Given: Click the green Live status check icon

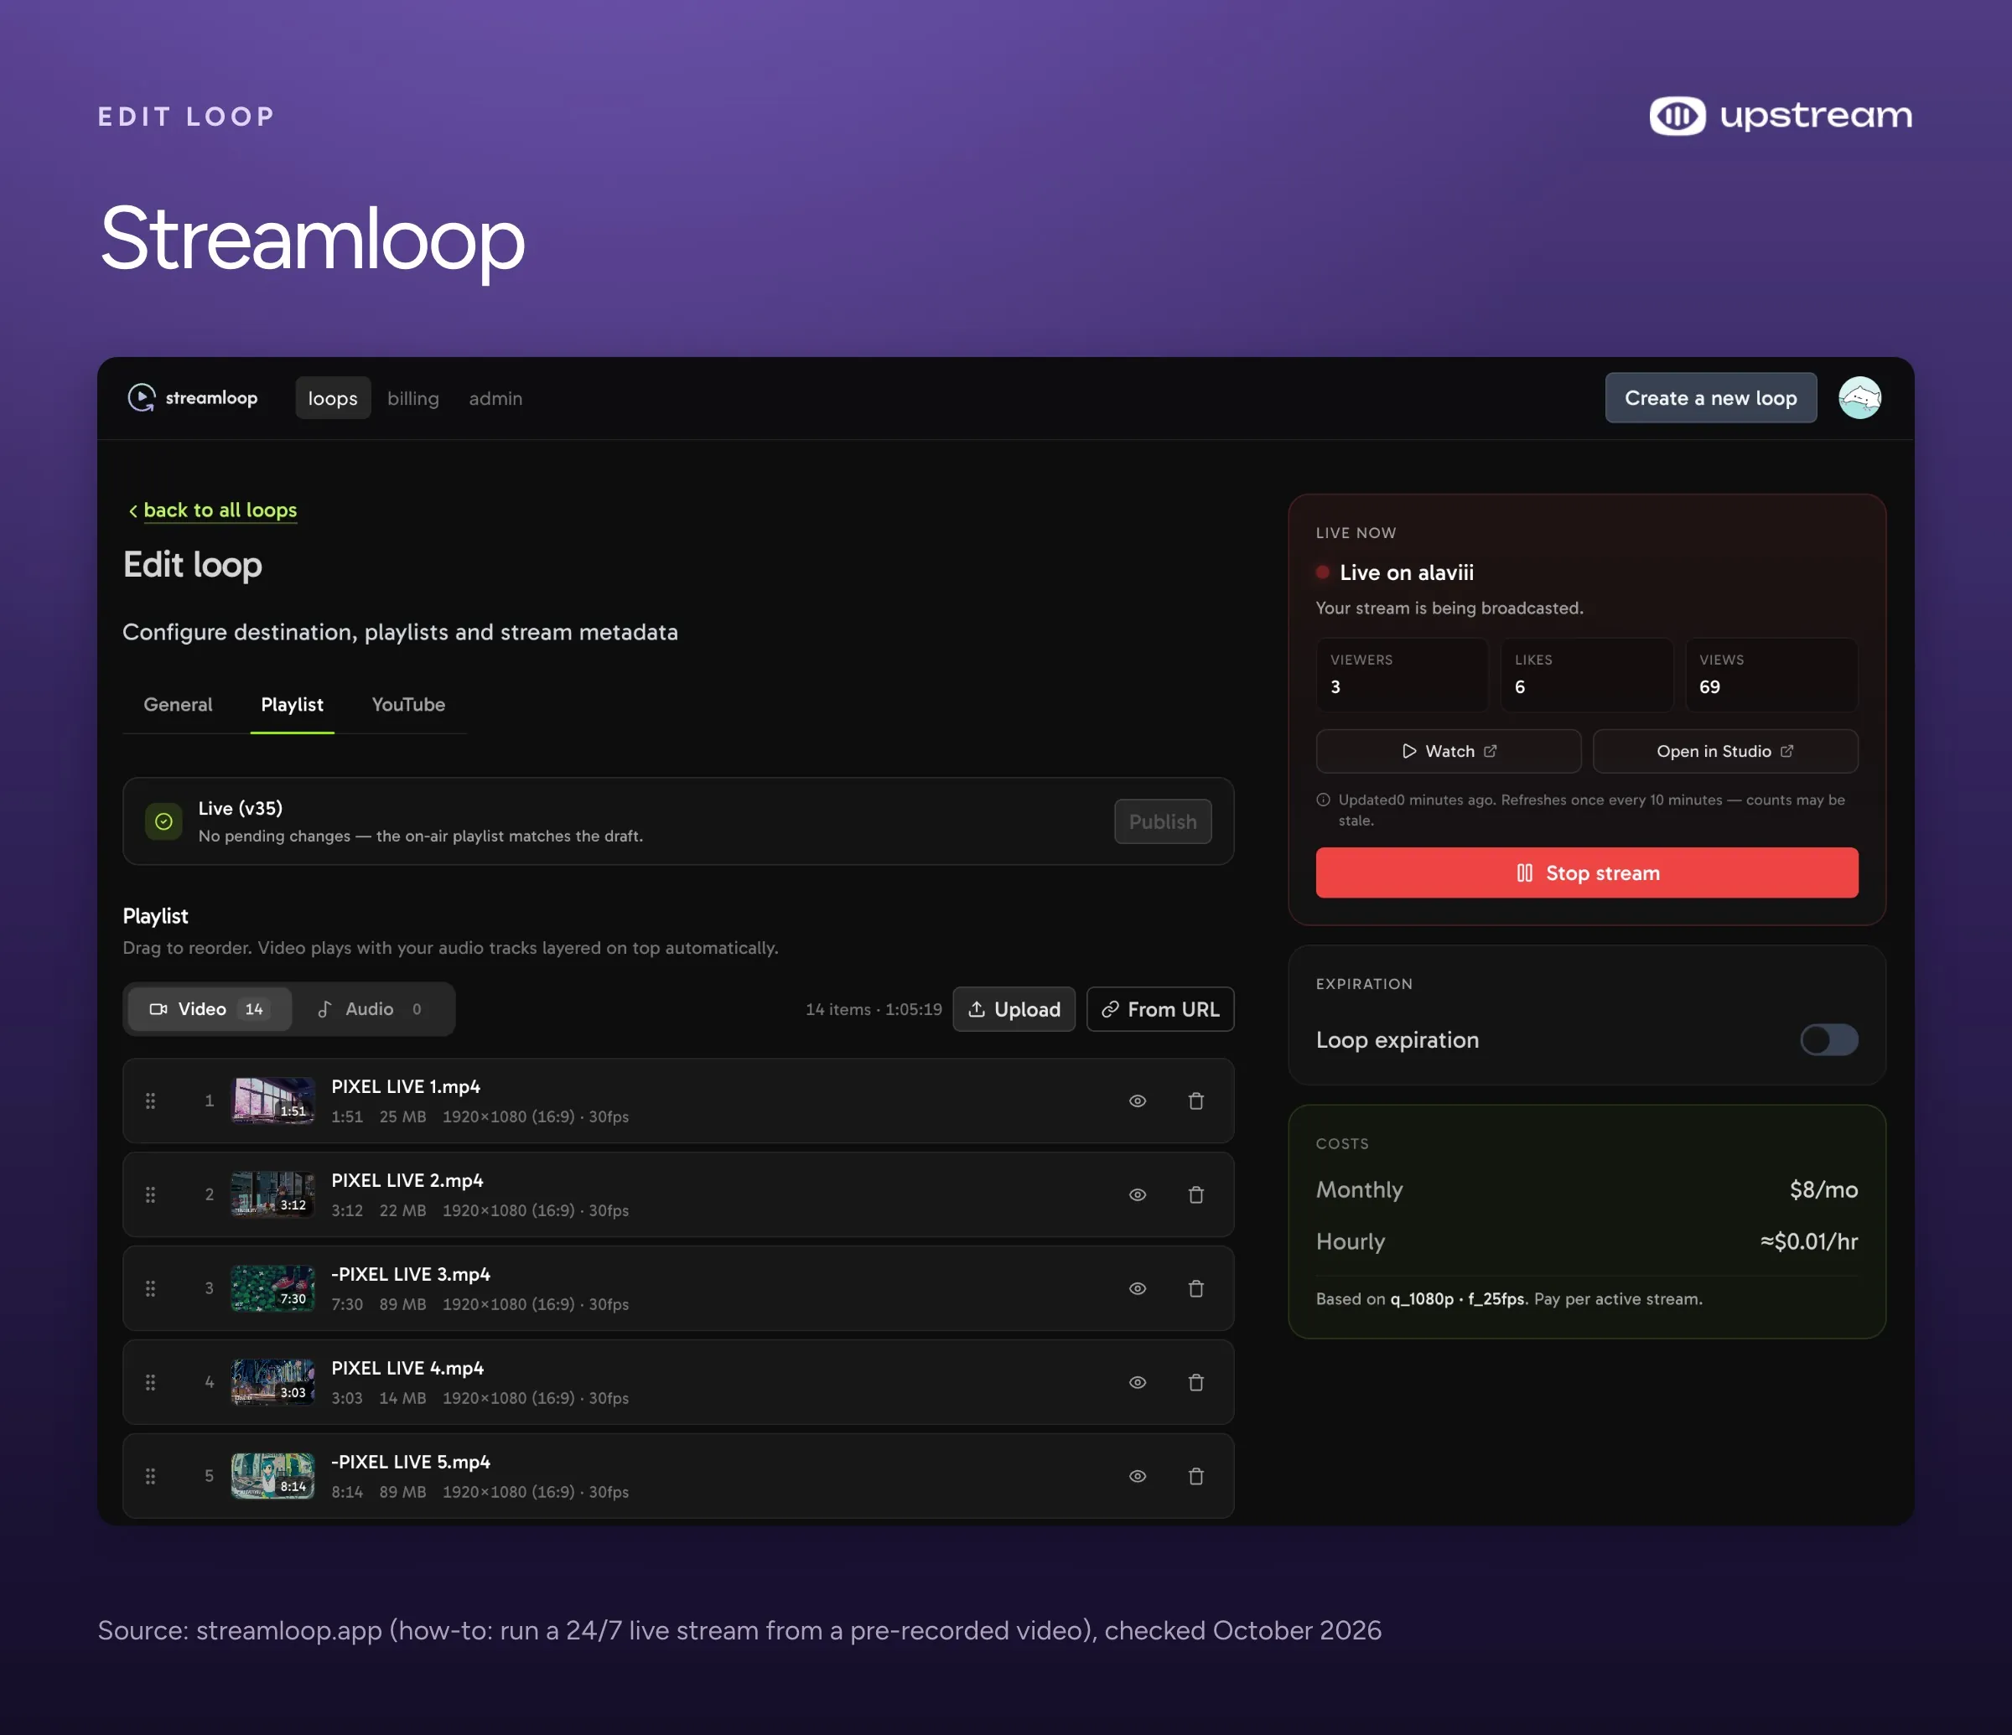Looking at the screenshot, I should [x=163, y=821].
